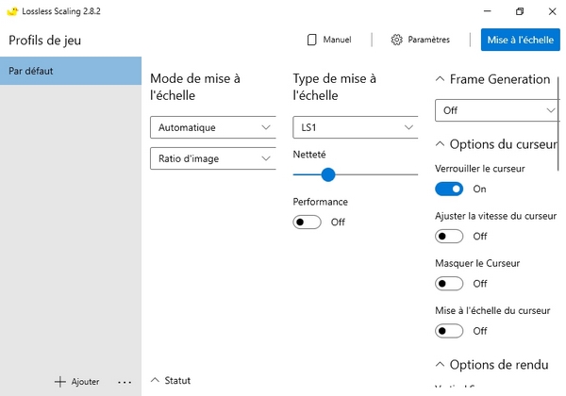Image resolution: width=566 pixels, height=396 pixels.
Task: Turn on Masquer le Curseur toggle
Action: (x=449, y=284)
